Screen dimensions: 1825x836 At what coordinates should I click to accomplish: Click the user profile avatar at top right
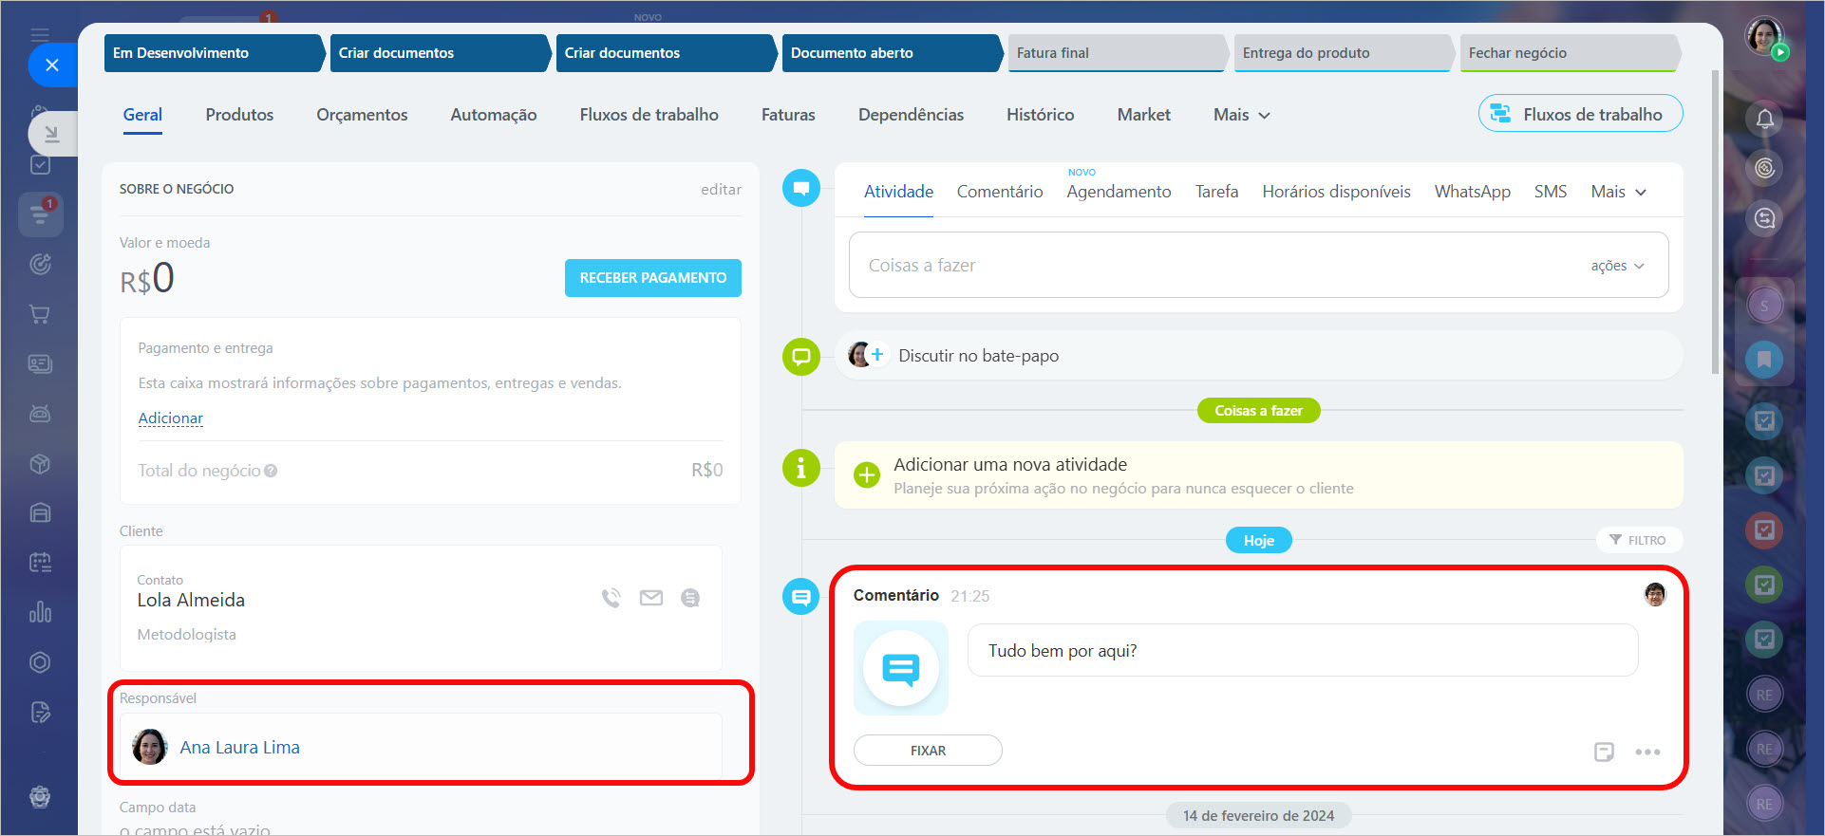pos(1764,36)
